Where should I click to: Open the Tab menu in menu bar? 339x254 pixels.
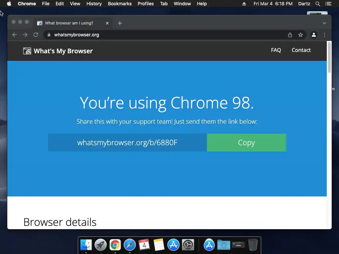tap(164, 4)
